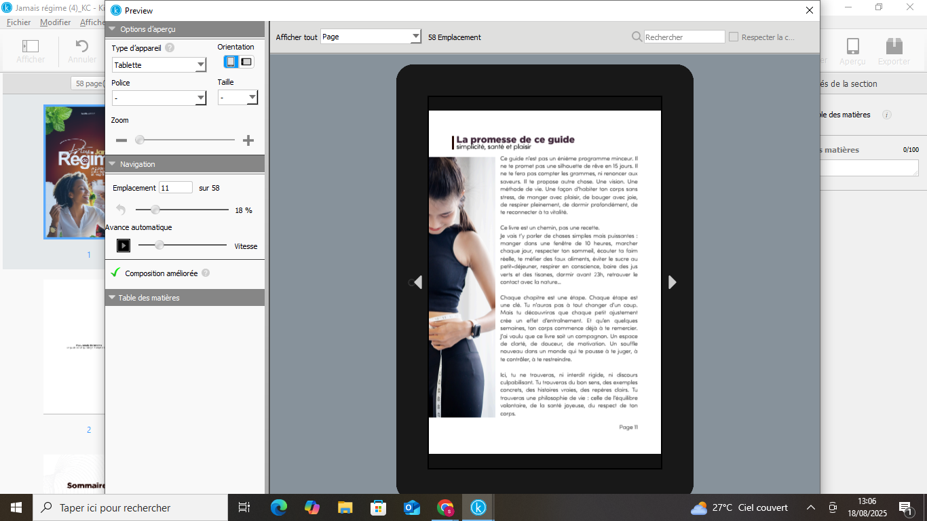The height and width of the screenshot is (521, 927).
Task: Select landscape orientation icon
Action: 246,62
